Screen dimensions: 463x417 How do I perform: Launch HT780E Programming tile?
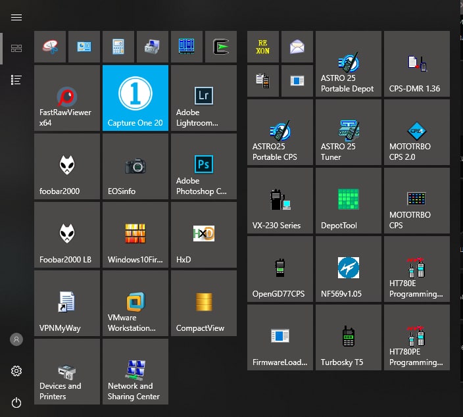pyautogui.click(x=417, y=269)
